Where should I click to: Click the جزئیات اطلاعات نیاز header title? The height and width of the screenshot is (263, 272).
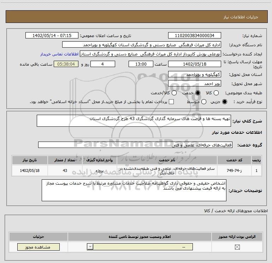(x=241, y=17)
